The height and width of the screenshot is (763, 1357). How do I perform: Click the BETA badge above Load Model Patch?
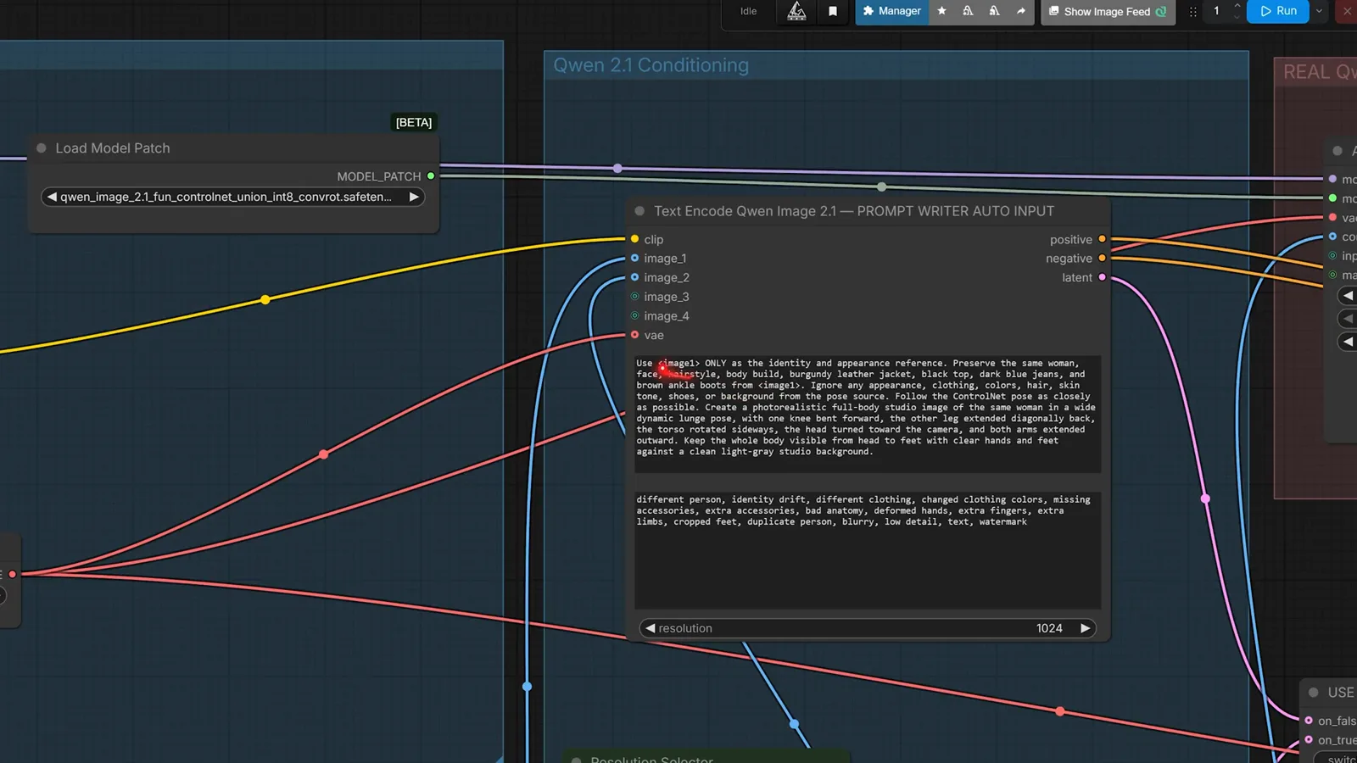click(414, 123)
